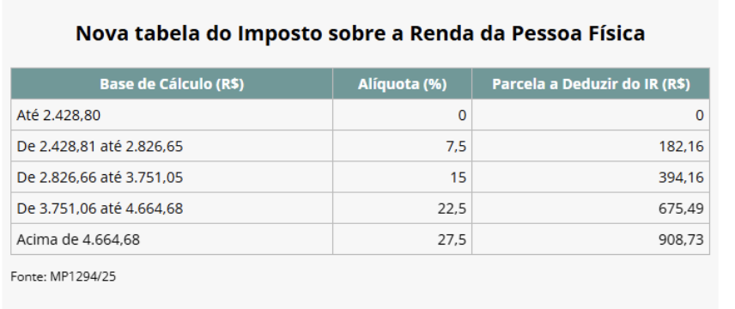735x309 pixels.
Task: Click the zero deduction cell in first row
Action: [x=591, y=115]
